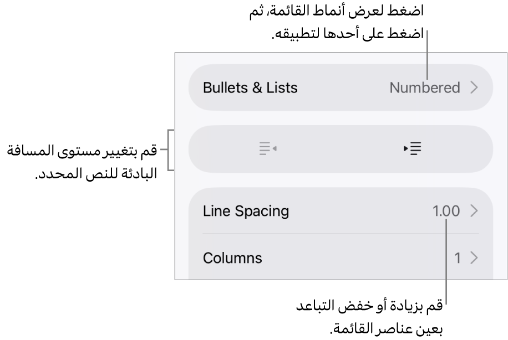Tap the chevron beside Numbered
The width and height of the screenshot is (508, 340).
(474, 87)
